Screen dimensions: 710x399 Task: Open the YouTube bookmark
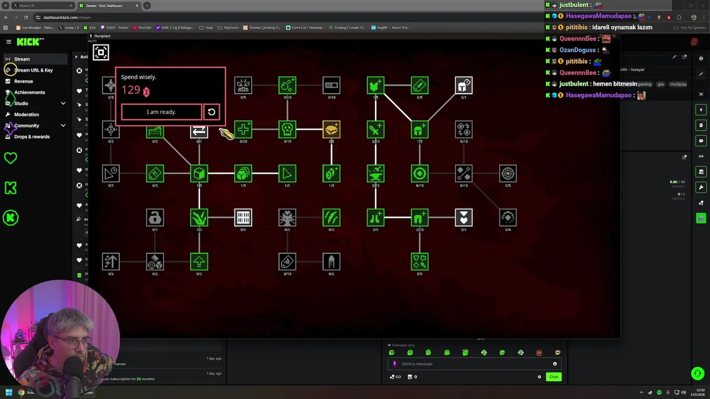click(x=142, y=28)
